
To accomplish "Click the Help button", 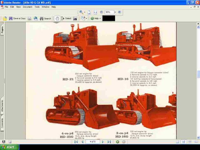I will [x=94, y=18].
